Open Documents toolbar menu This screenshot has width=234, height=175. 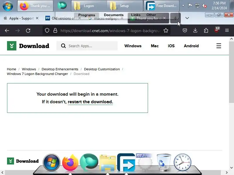114,15
